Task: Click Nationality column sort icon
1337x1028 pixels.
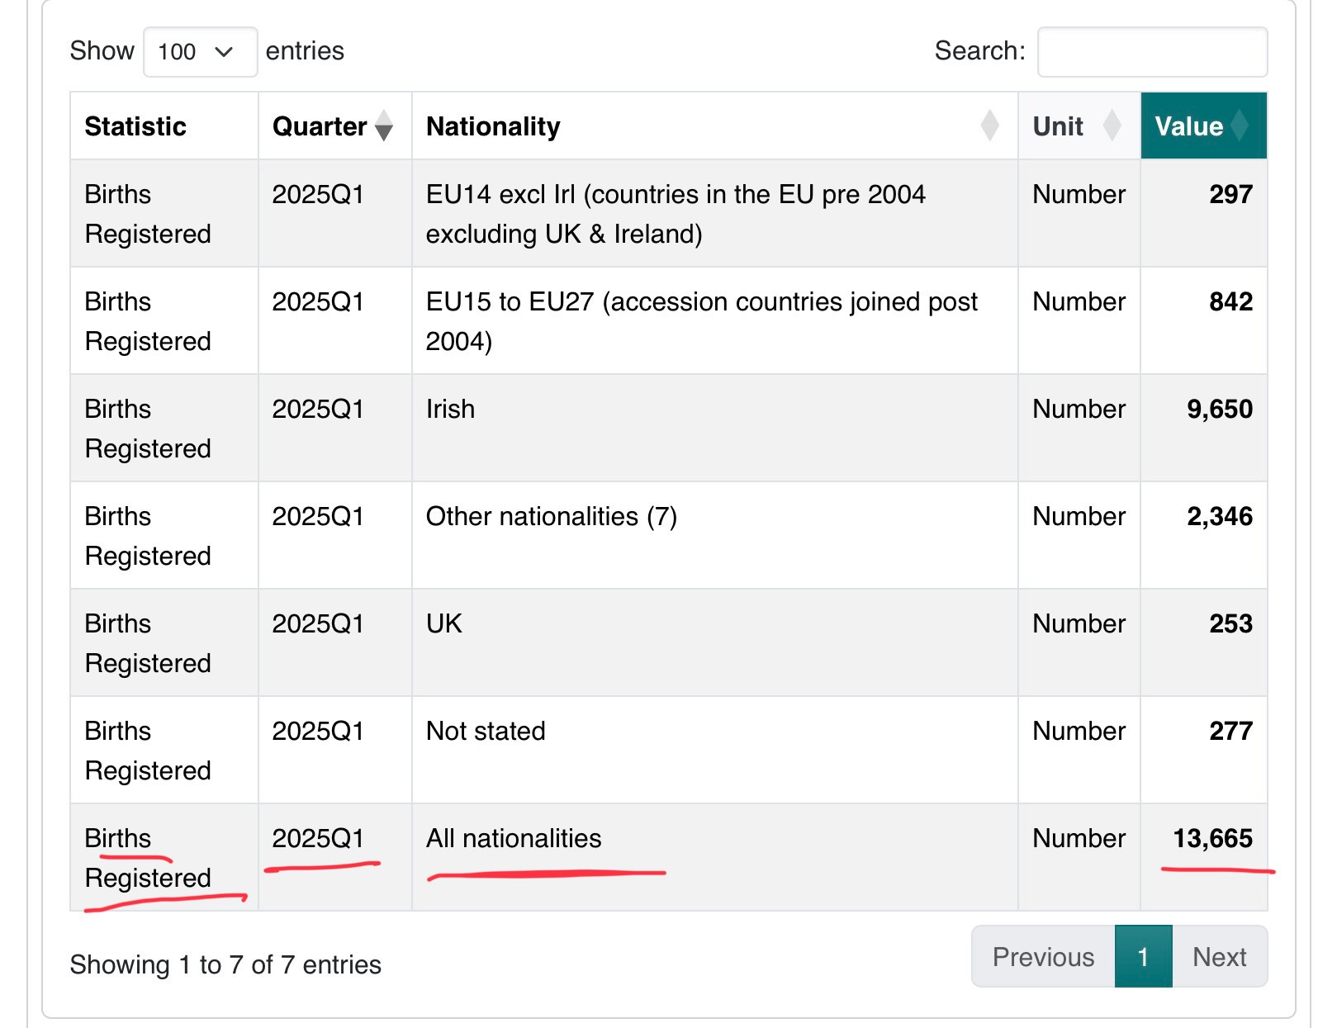Action: [989, 126]
